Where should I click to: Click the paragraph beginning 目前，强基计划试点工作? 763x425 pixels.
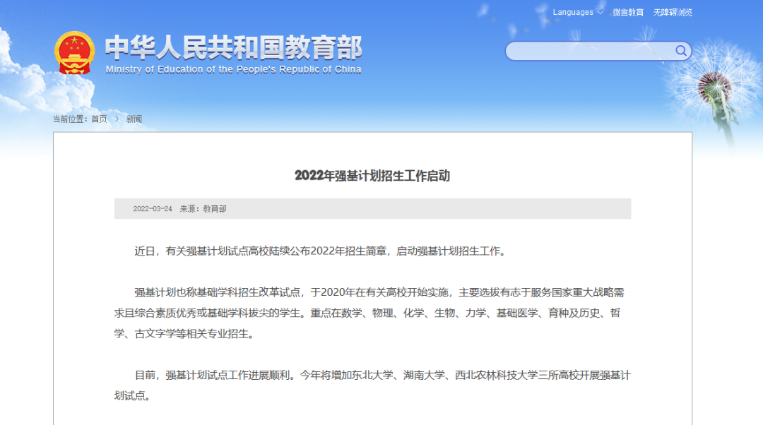click(372, 385)
